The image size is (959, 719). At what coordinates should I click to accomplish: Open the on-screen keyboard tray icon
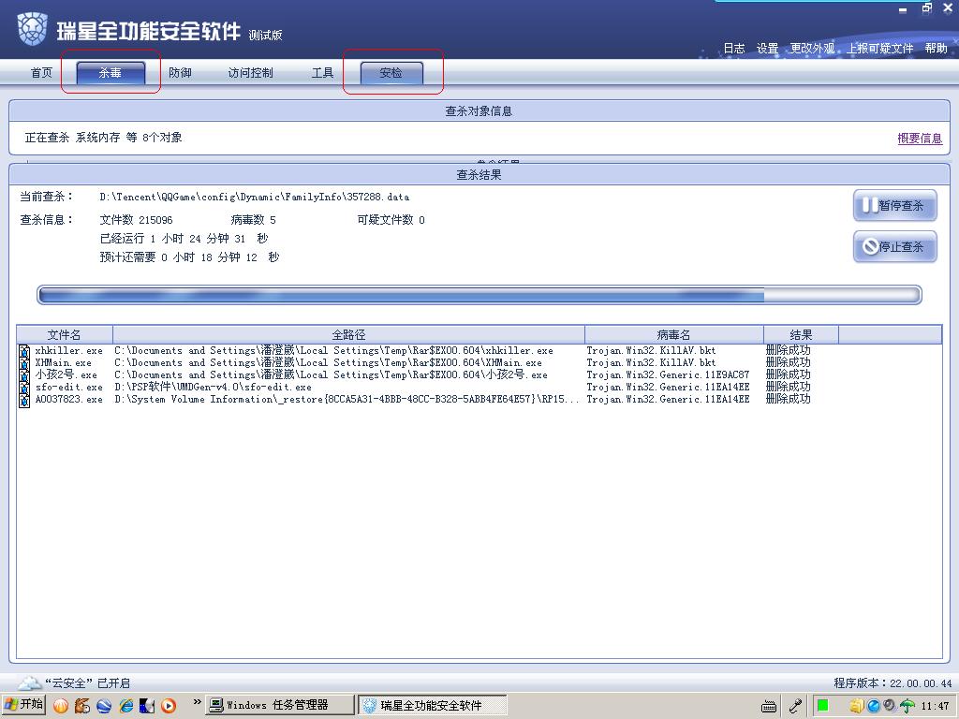point(769,707)
